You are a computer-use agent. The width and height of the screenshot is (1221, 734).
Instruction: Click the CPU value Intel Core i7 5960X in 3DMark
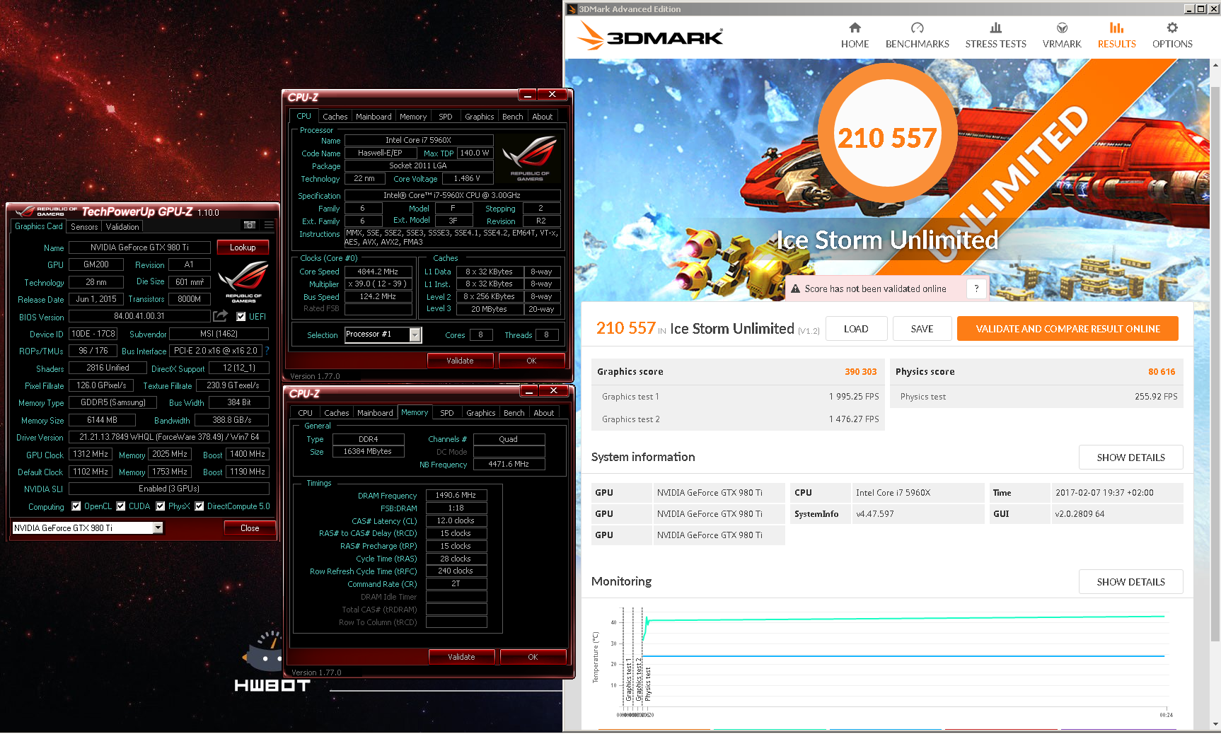[893, 493]
